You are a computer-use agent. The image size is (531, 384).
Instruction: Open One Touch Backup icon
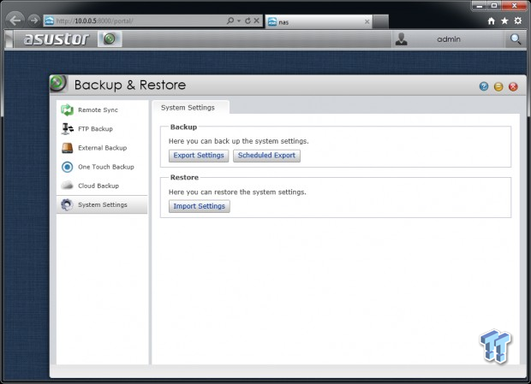tap(67, 167)
